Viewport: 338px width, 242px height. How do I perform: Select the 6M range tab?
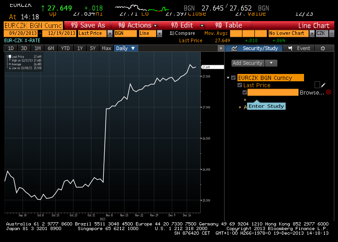(51, 48)
